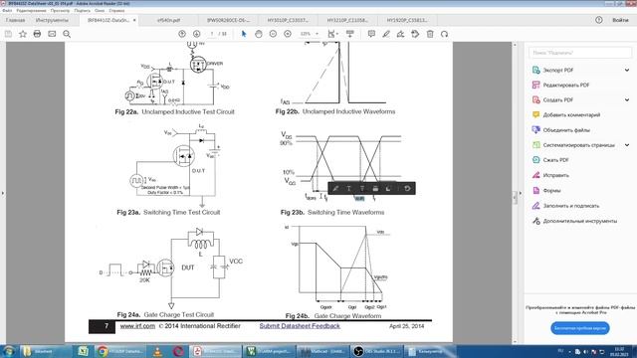
Task: Open the Windows Start button
Action: [x=9, y=351]
